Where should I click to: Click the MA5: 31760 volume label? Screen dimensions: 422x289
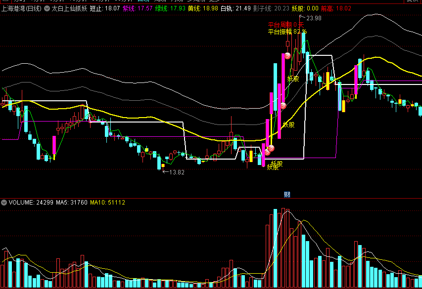point(72,203)
